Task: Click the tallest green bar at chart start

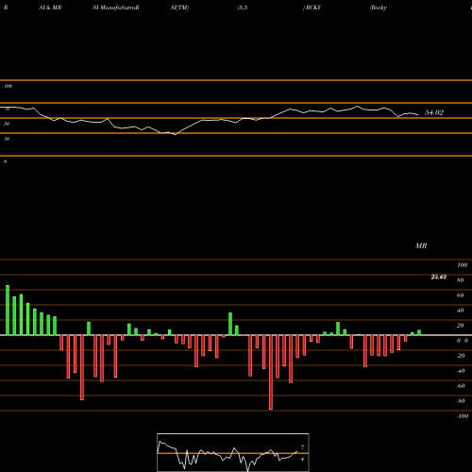Action: click(8, 311)
